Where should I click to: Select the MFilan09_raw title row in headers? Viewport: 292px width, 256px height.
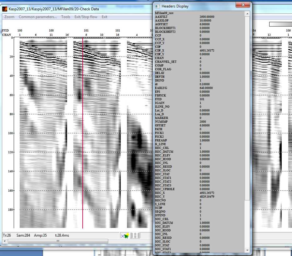point(164,13)
